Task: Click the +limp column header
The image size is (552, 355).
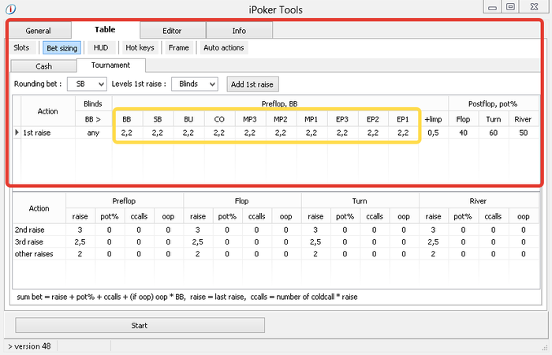Action: pyautogui.click(x=434, y=119)
